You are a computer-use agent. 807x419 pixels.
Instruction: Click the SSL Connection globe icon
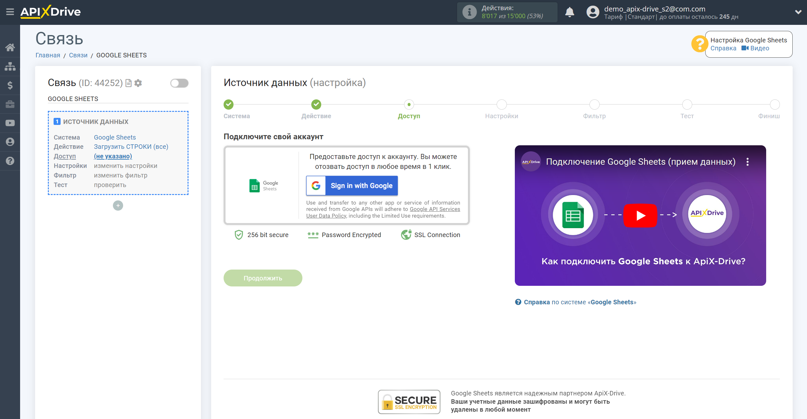click(406, 235)
